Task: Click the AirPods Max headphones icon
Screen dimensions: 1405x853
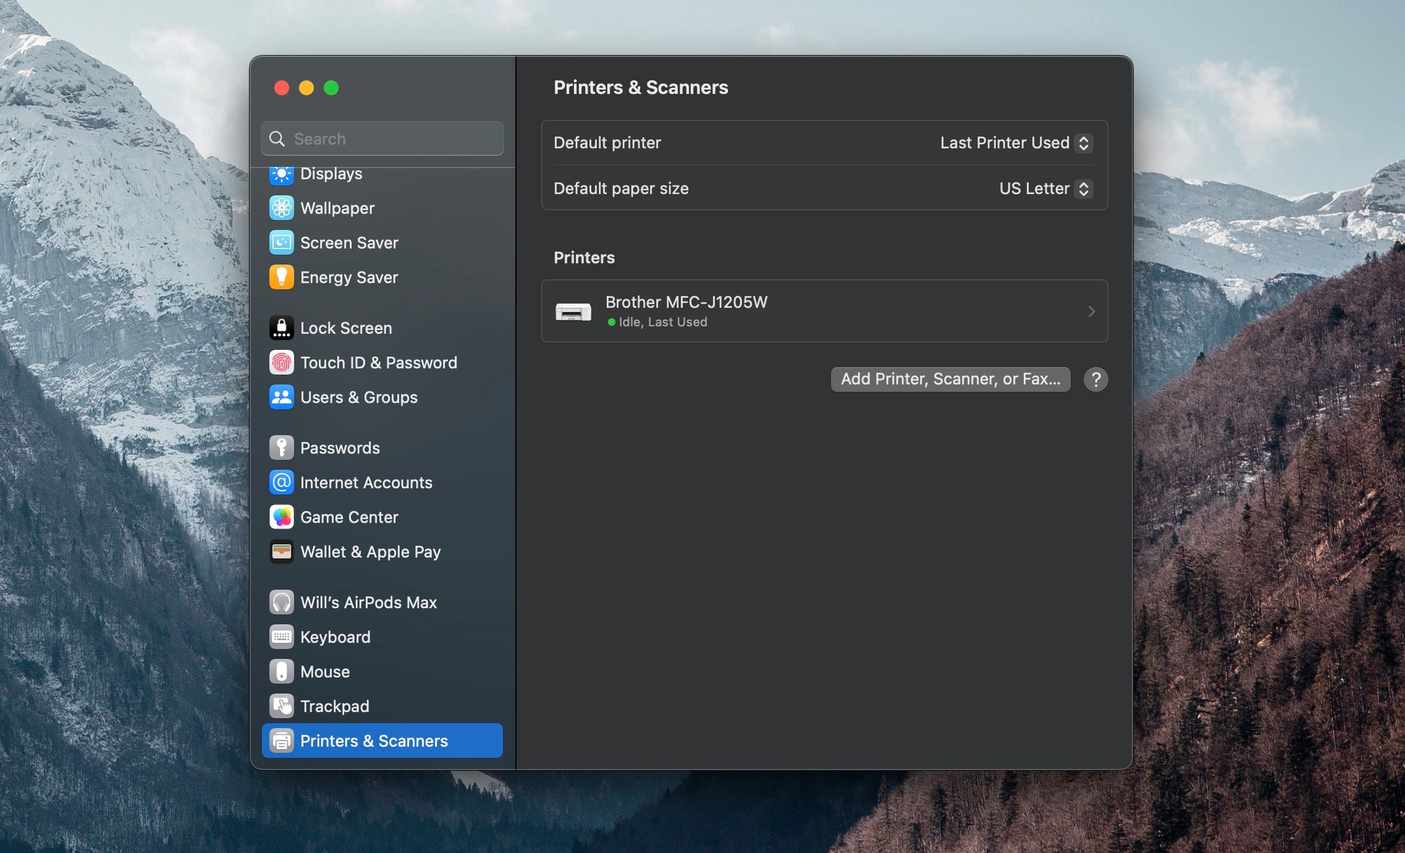Action: [282, 603]
